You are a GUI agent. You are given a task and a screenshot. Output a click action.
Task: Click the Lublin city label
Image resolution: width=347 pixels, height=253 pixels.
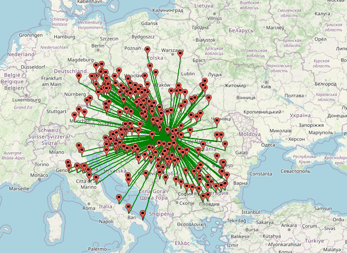188,74
